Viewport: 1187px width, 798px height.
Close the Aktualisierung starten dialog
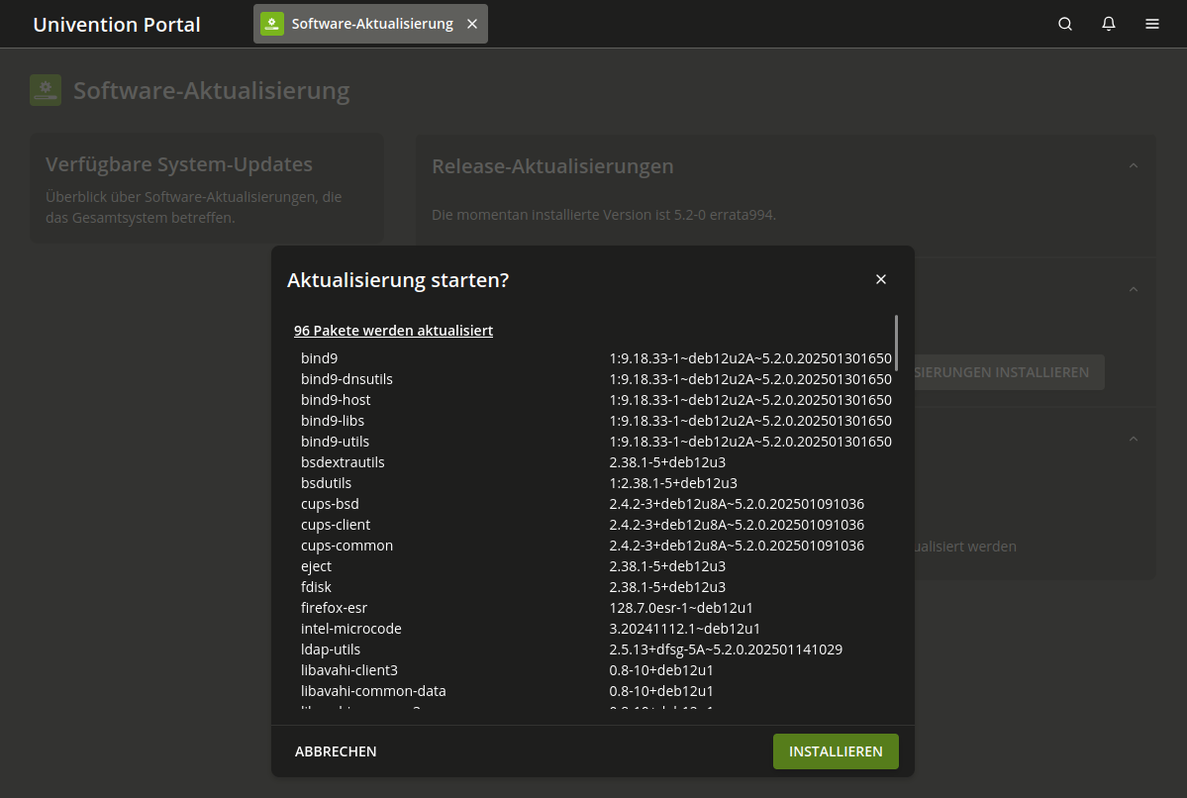(880, 279)
